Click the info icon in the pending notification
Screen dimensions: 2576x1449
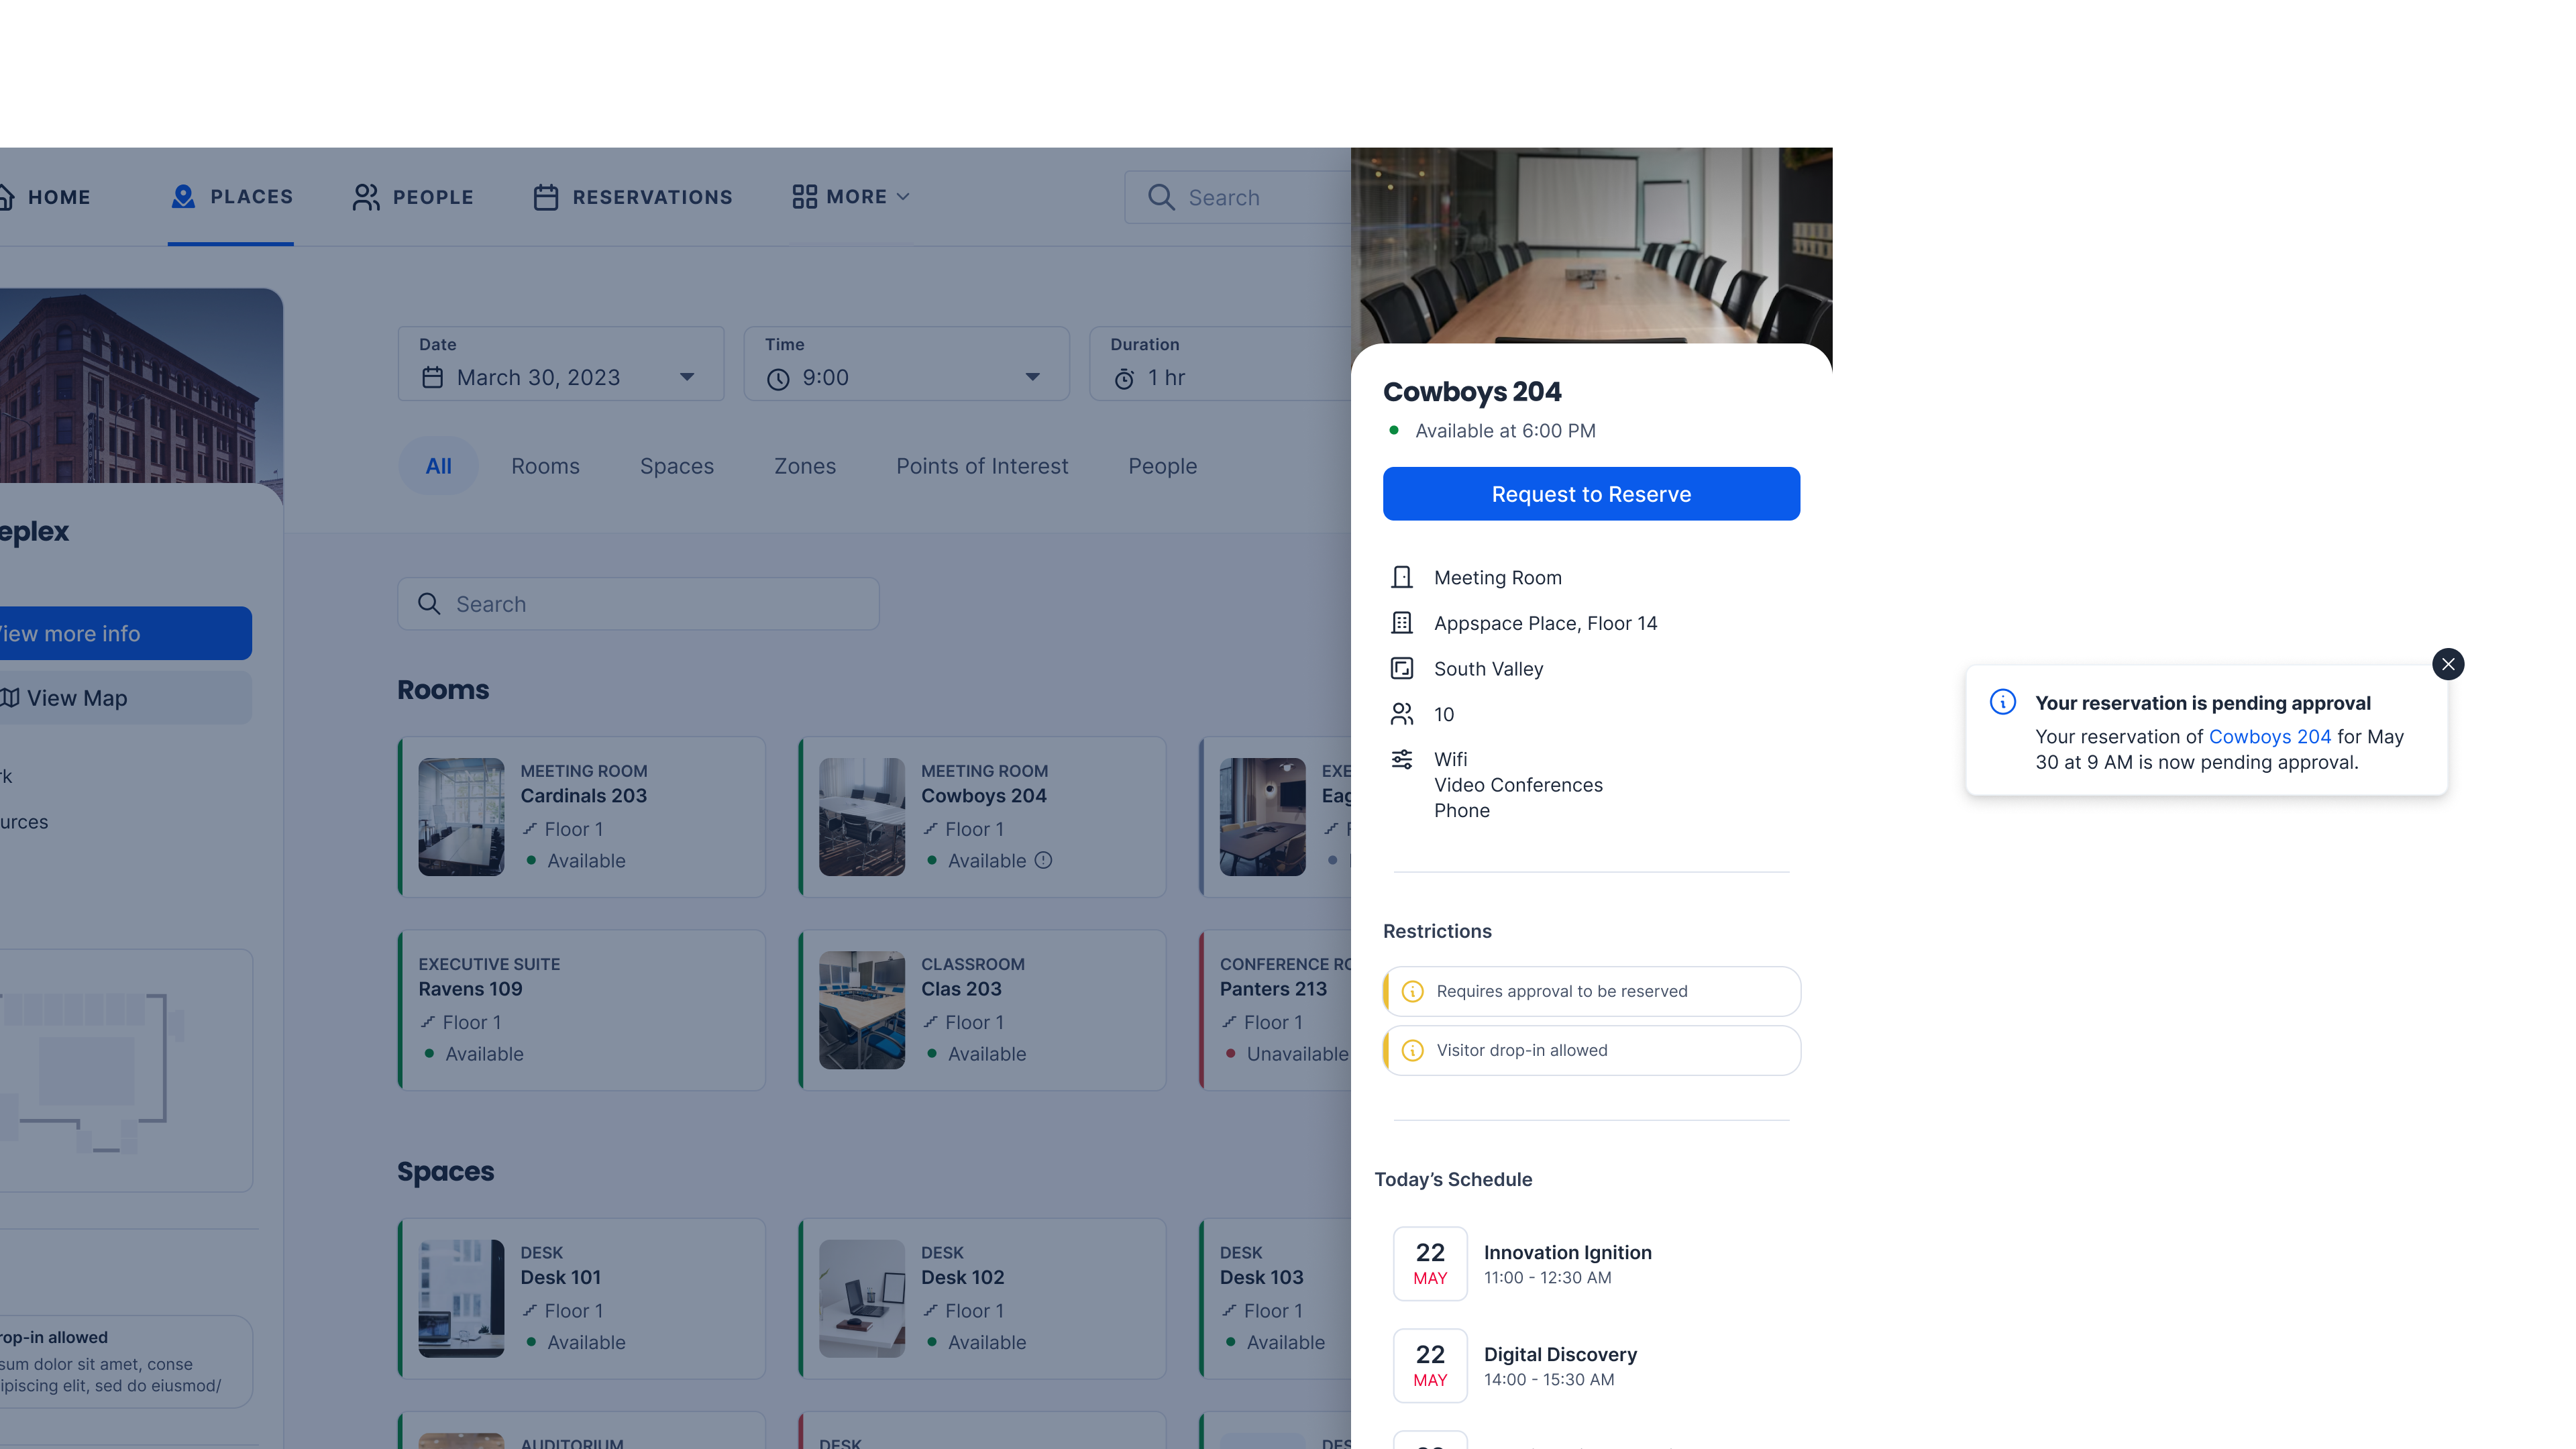pos(2003,702)
